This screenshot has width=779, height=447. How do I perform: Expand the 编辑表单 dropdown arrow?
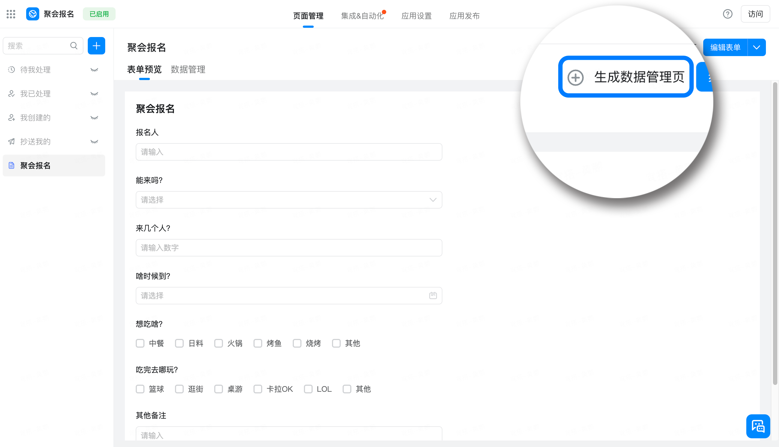[x=757, y=47]
